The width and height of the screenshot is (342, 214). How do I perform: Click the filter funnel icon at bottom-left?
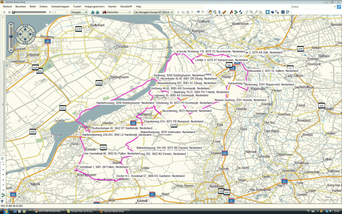point(2,201)
